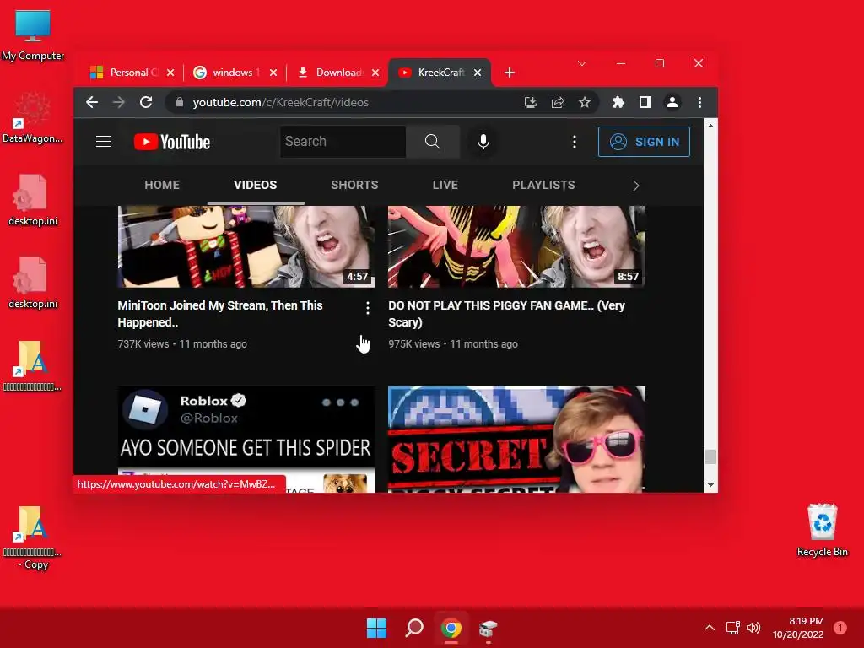864x648 pixels.
Task: Open YouTube hamburger guide menu
Action: 104,142
